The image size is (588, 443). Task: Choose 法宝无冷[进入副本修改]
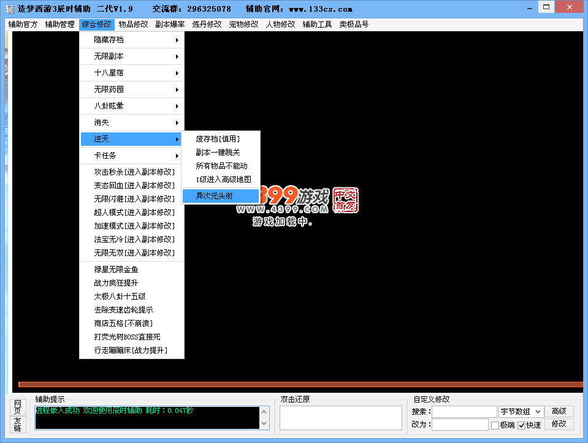click(132, 239)
